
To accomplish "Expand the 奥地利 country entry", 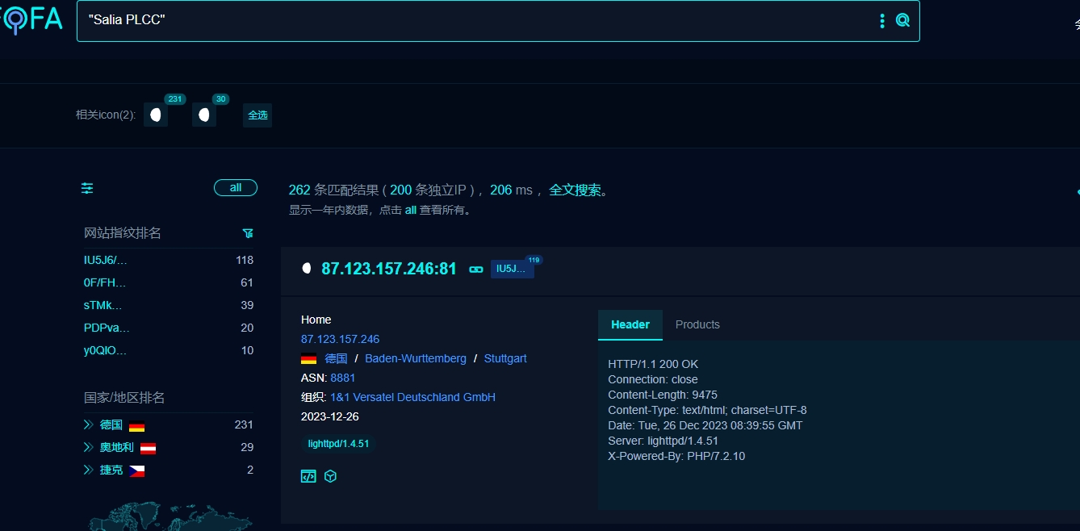I will (x=89, y=447).
